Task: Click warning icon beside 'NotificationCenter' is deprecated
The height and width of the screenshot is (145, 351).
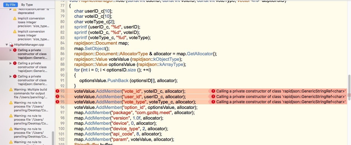Action: click(x=15, y=9)
